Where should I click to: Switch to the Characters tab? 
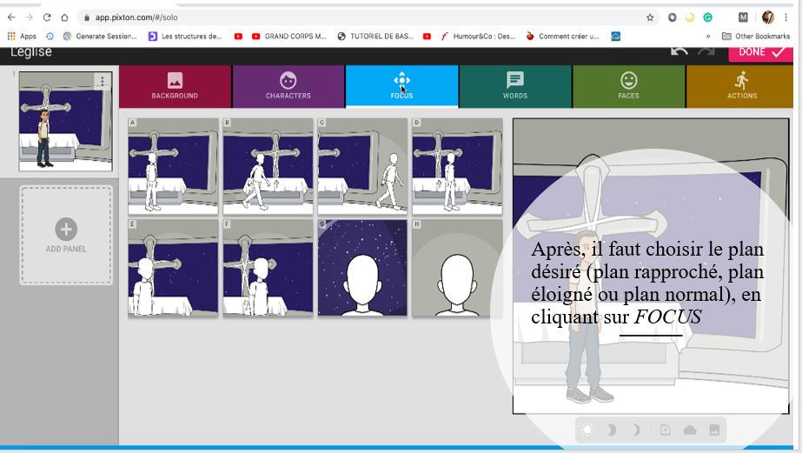coord(288,86)
